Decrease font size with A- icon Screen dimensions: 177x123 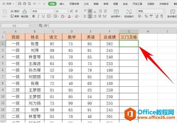[77, 11]
